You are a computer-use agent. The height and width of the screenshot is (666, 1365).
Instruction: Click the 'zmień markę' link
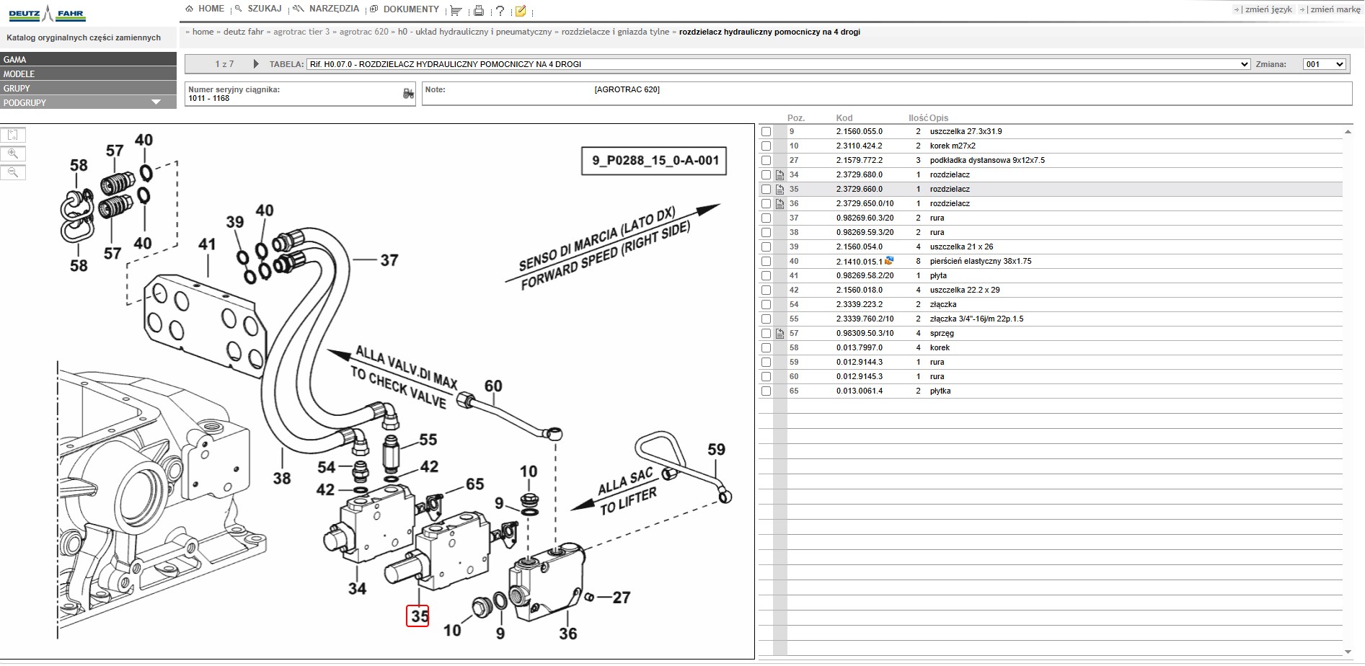click(x=1335, y=9)
